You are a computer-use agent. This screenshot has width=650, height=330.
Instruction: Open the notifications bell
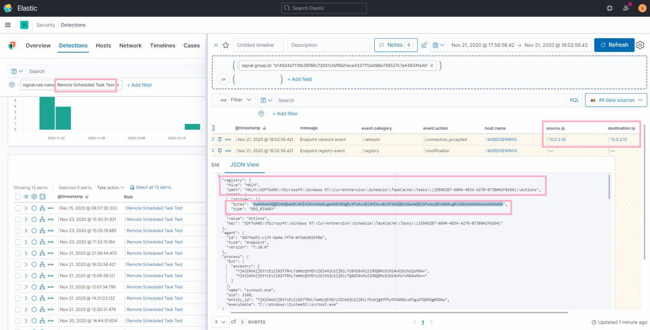click(626, 8)
